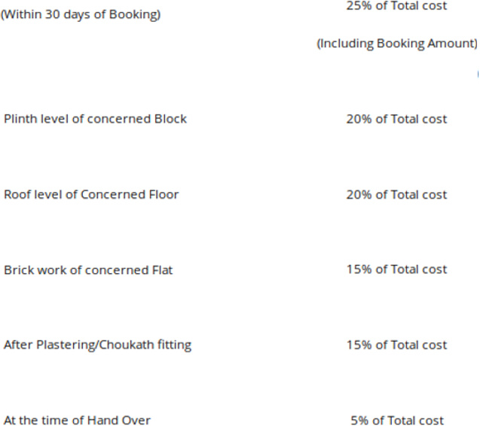Image resolution: width=480 pixels, height=426 pixels.
Task: Click the word 'Flat' in Brick work row
Action: point(161,269)
